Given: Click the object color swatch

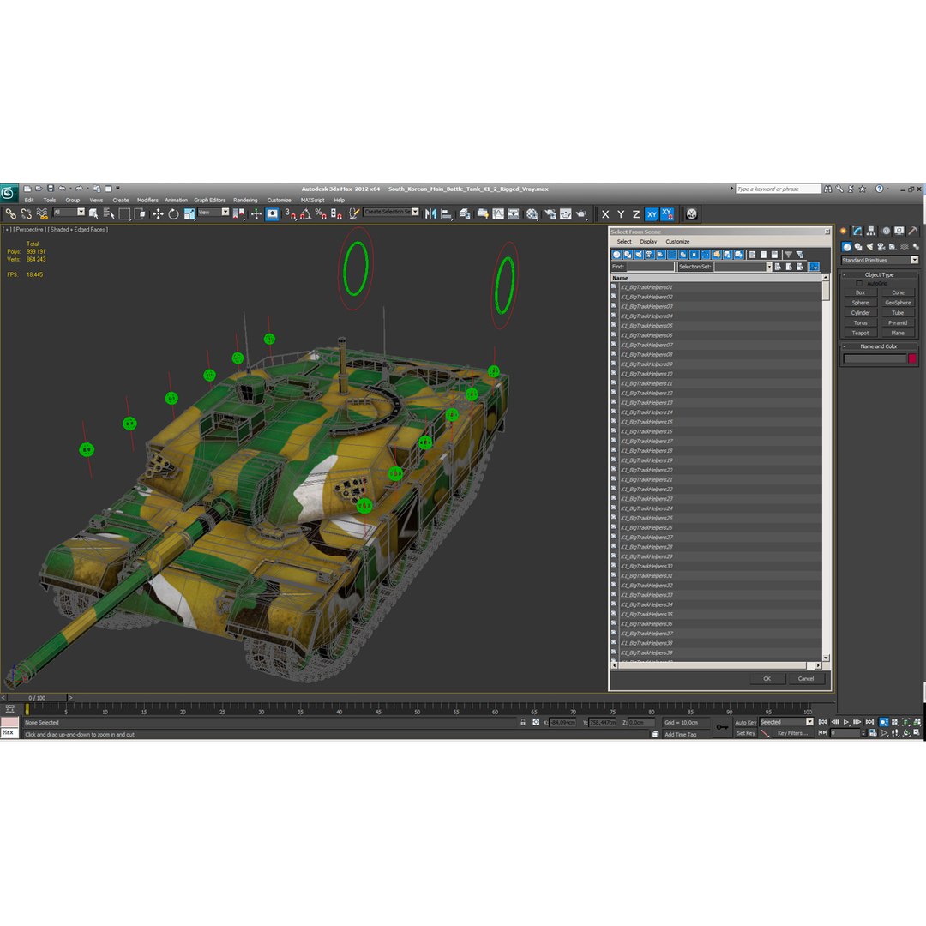Looking at the screenshot, I should click(911, 358).
